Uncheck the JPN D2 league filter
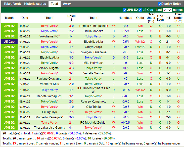Screen dimensions: 184x147 click(x=125, y=10)
